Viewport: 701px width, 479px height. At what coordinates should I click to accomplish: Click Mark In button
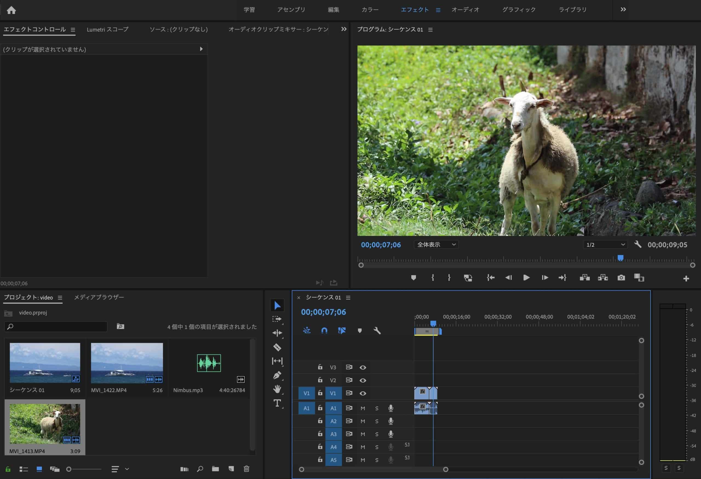[433, 277]
